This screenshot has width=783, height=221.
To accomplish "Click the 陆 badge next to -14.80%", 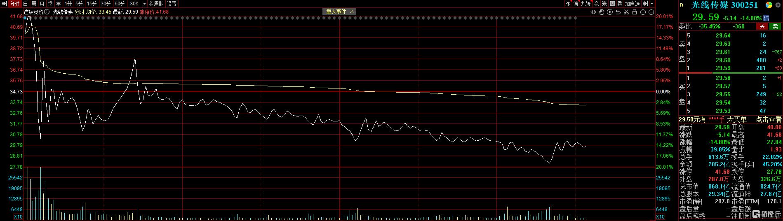I will click(x=766, y=18).
